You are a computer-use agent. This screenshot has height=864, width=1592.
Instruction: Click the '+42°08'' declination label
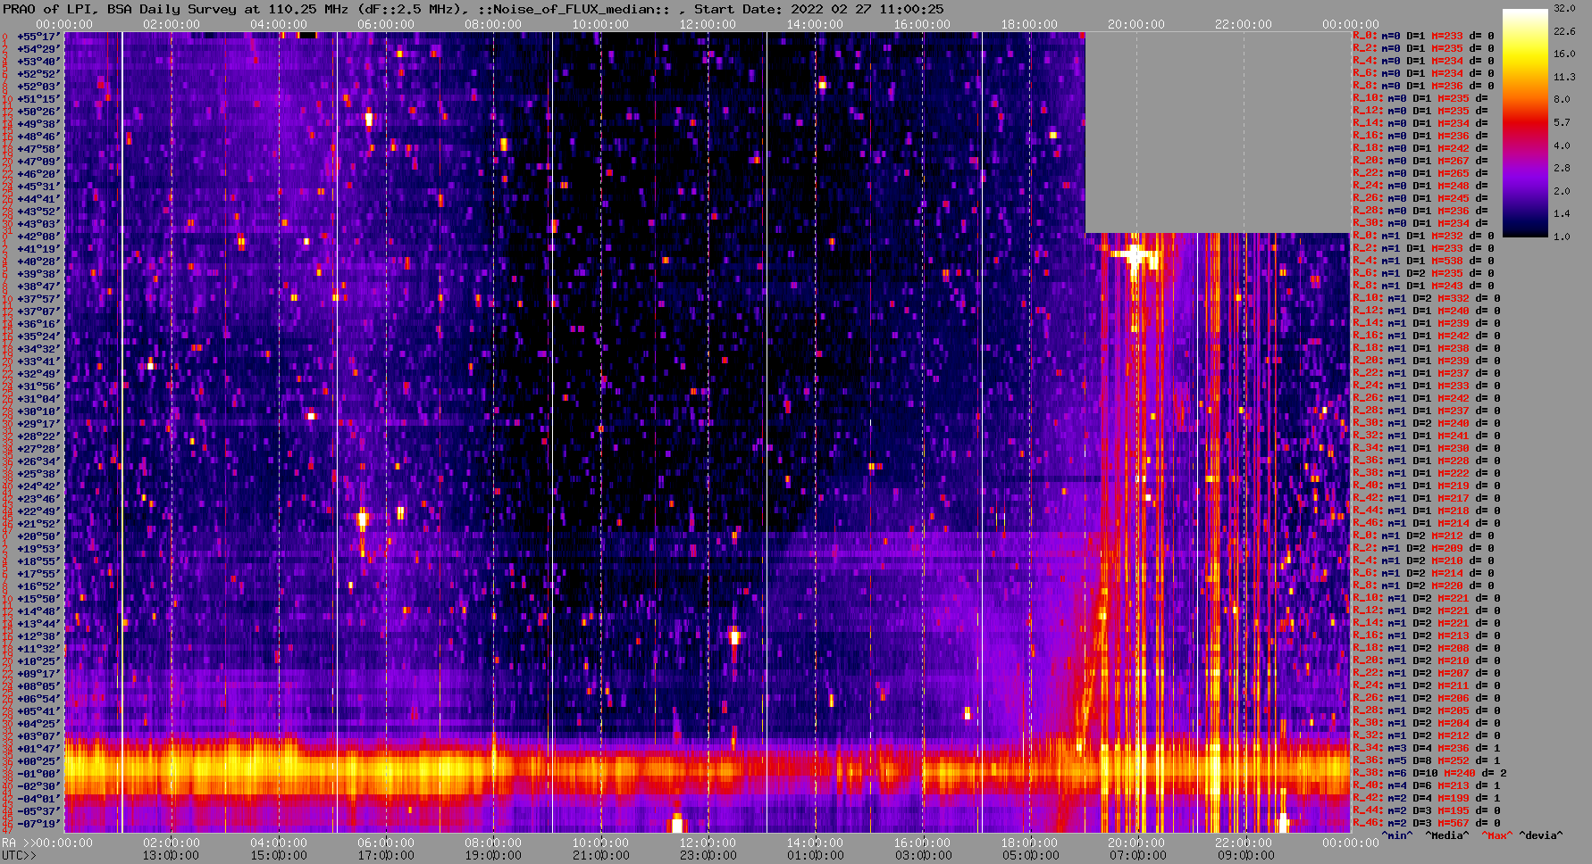click(x=38, y=236)
